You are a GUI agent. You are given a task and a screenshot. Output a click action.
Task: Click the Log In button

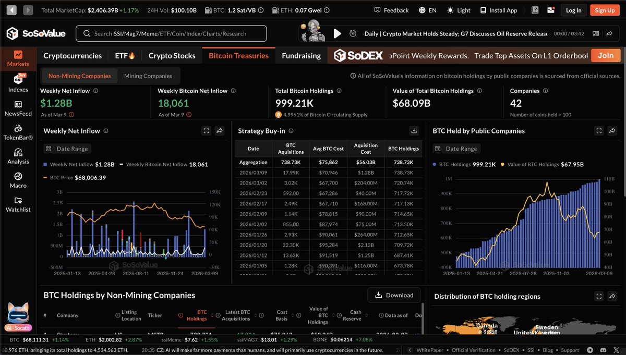(573, 10)
